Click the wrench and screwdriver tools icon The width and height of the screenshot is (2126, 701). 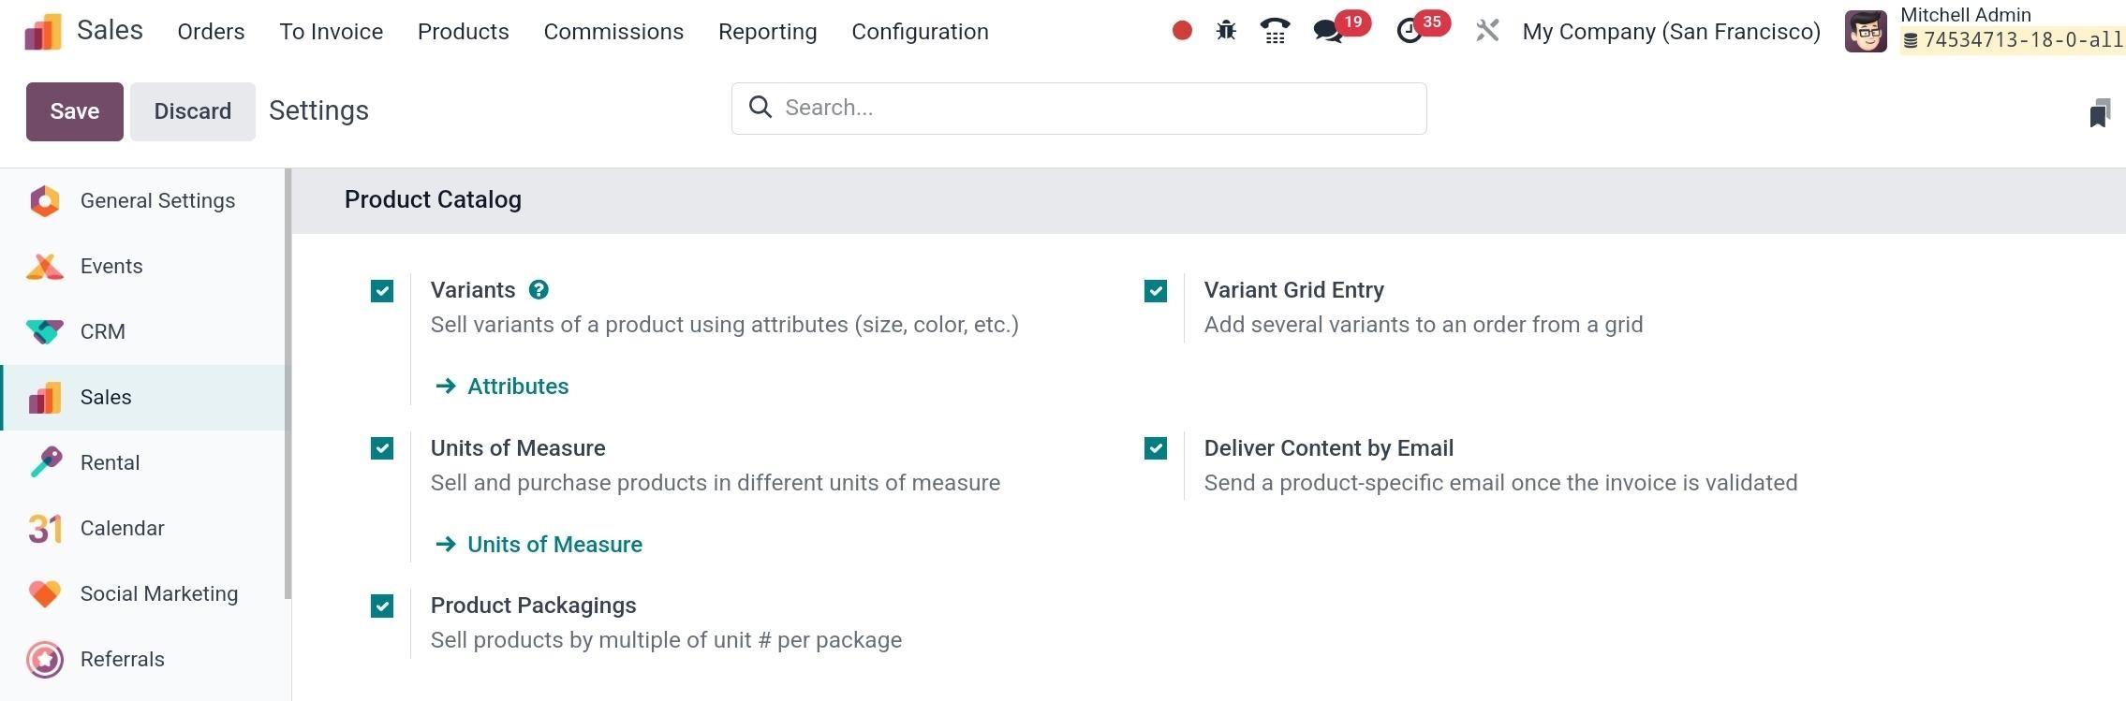pos(1487,31)
